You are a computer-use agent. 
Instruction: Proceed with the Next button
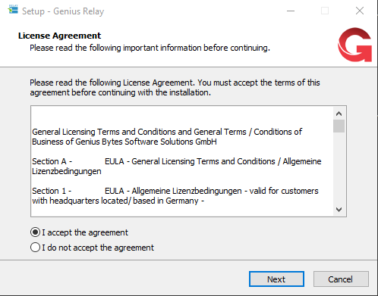point(276,279)
